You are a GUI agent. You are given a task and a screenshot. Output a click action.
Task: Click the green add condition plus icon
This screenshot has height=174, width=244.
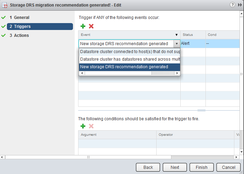point(83,126)
